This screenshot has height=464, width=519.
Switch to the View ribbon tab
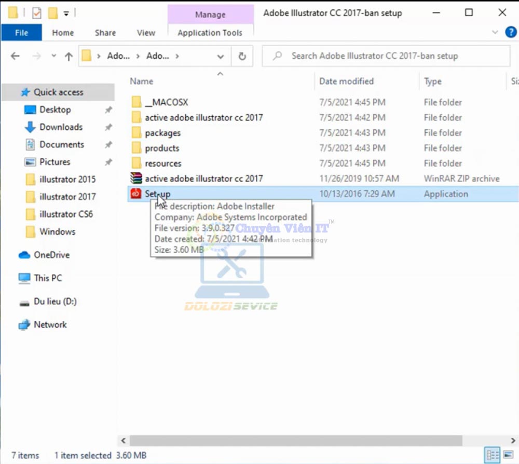[x=146, y=33]
